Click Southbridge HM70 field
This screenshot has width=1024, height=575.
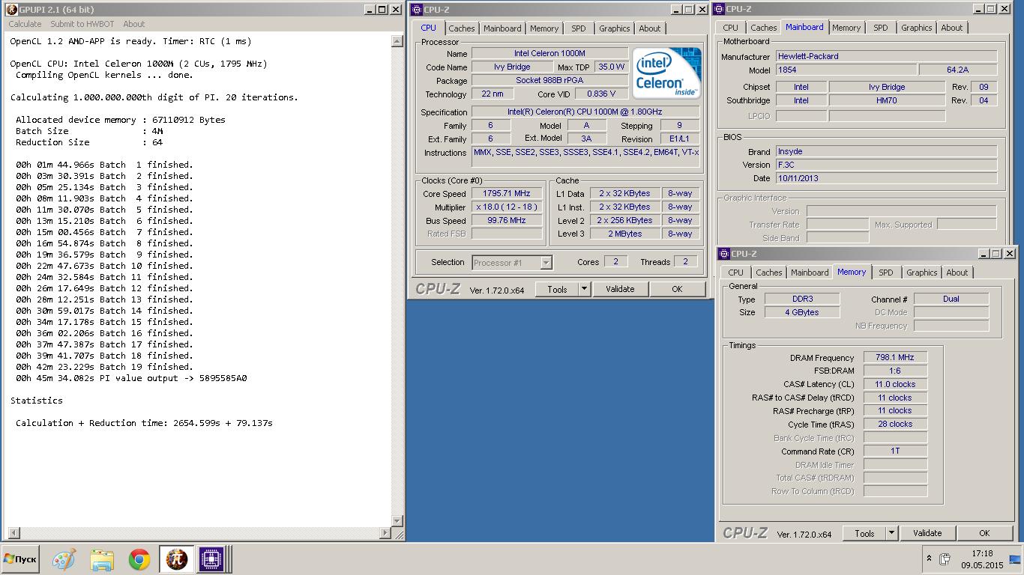887,100
